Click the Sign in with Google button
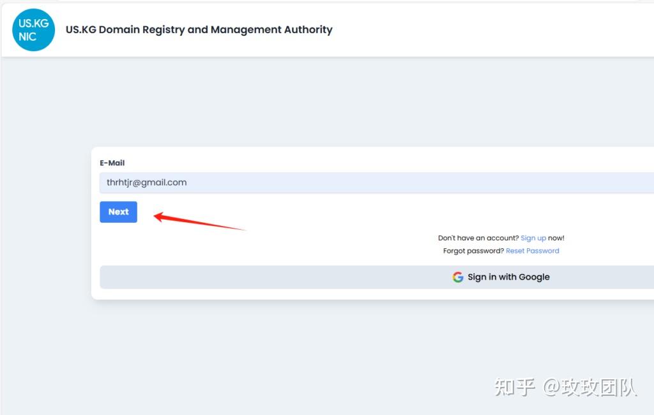Screen dimensions: 654x415 pos(377,277)
